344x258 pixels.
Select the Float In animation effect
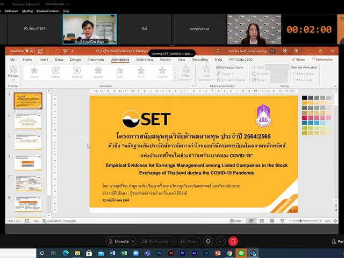[x=162, y=73]
